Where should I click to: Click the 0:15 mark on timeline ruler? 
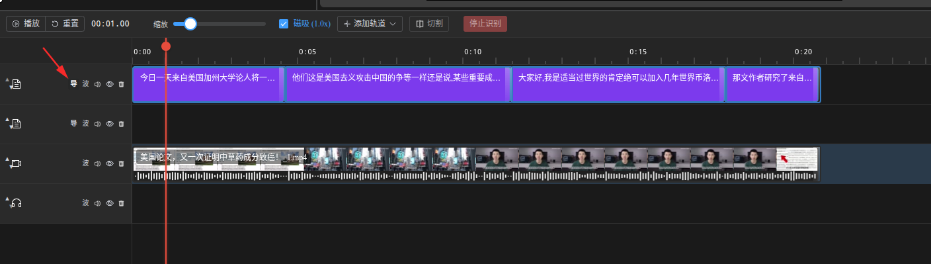pyautogui.click(x=638, y=51)
